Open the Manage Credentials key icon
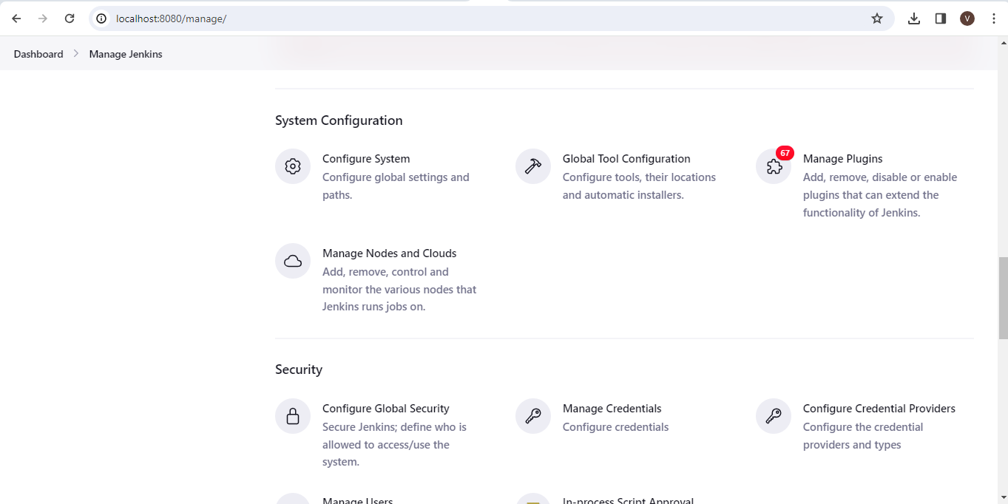Screen dimensions: 1008x504 click(533, 416)
